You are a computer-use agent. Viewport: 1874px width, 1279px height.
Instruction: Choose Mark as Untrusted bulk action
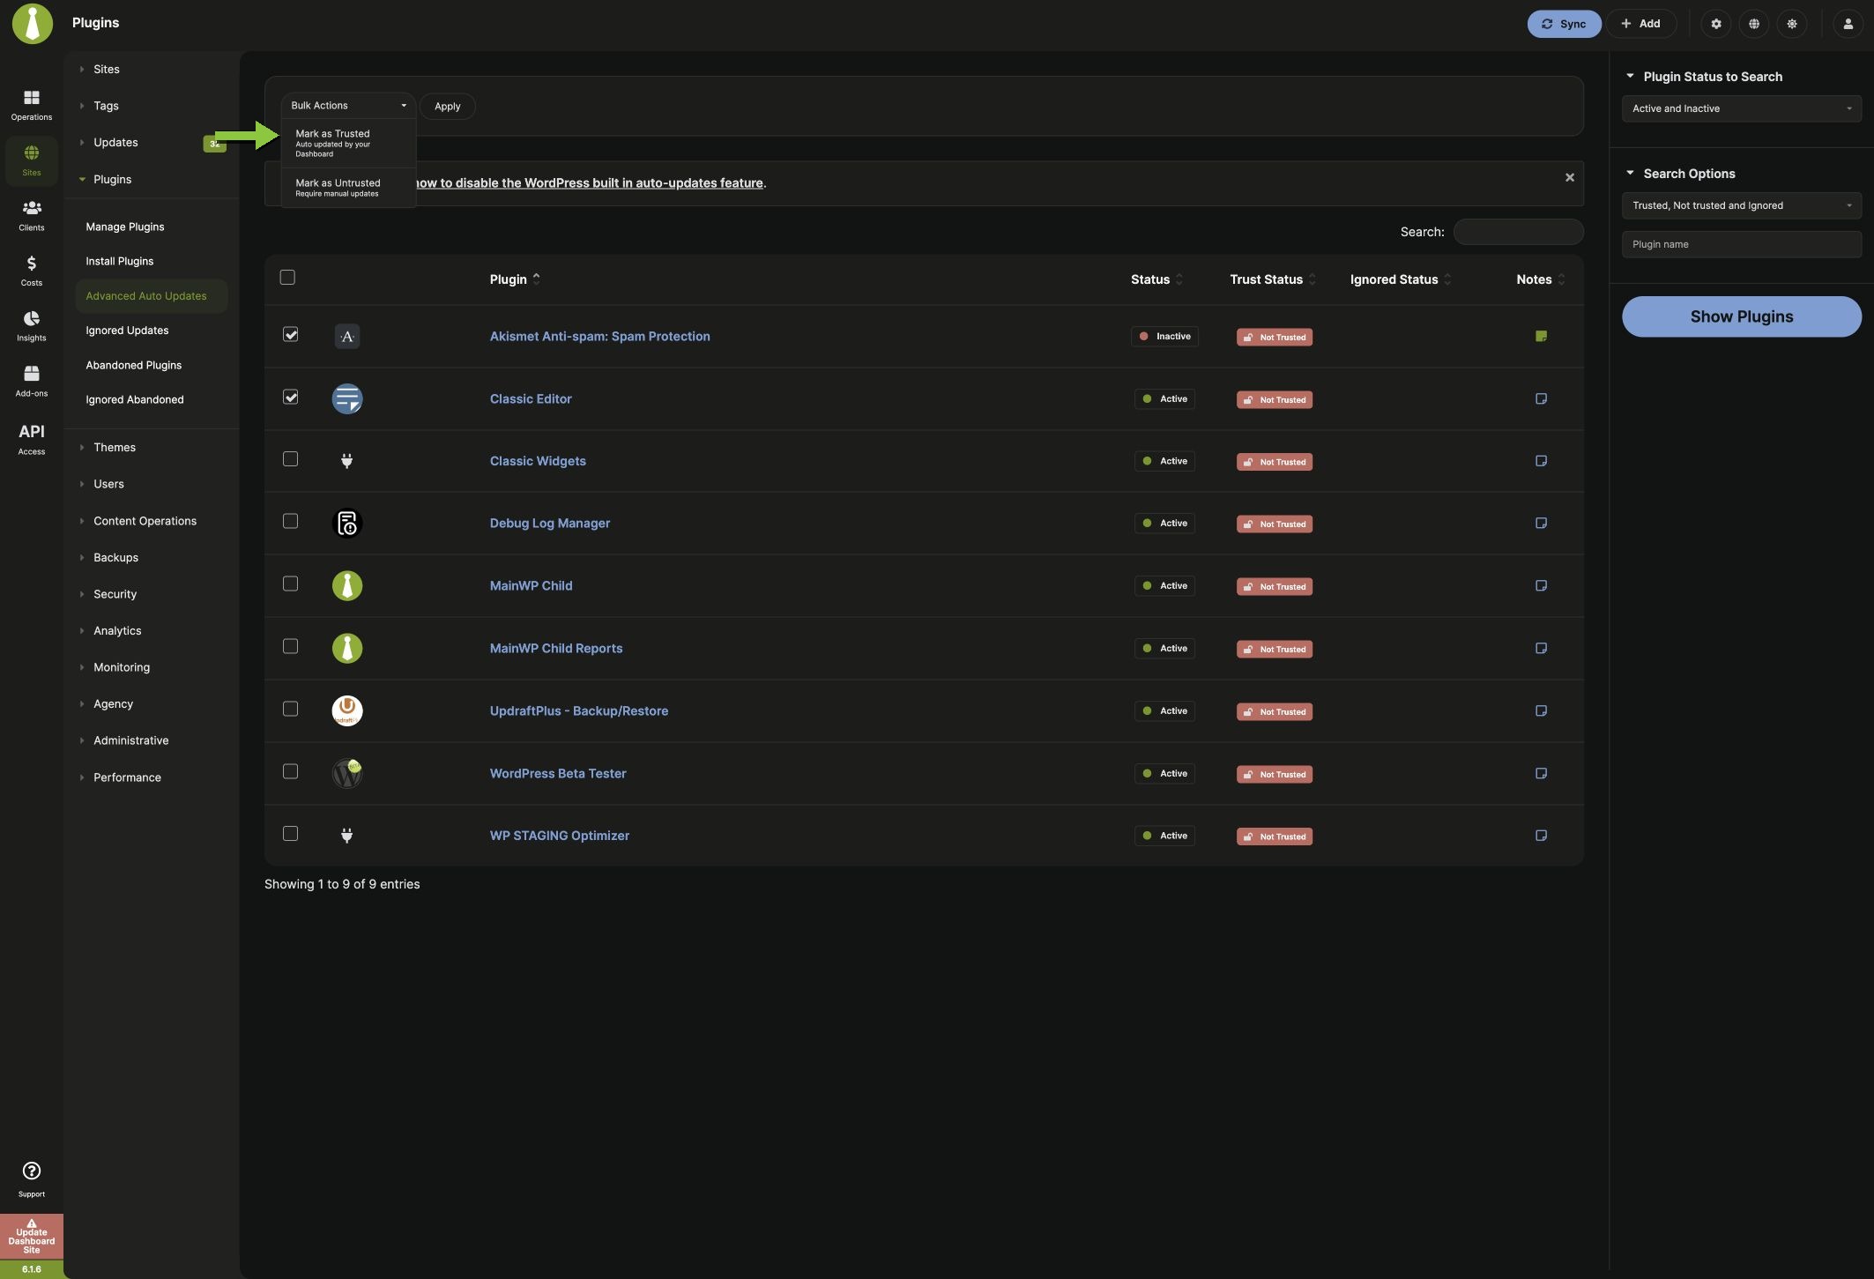(x=348, y=188)
